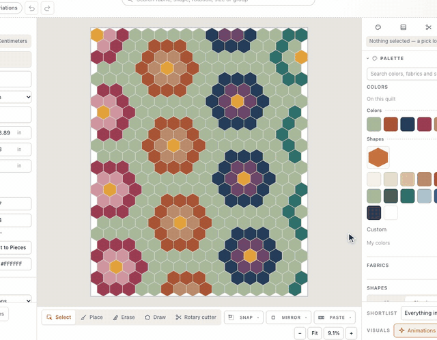Click the My colors label
Image resolution: width=437 pixels, height=340 pixels.
point(378,243)
